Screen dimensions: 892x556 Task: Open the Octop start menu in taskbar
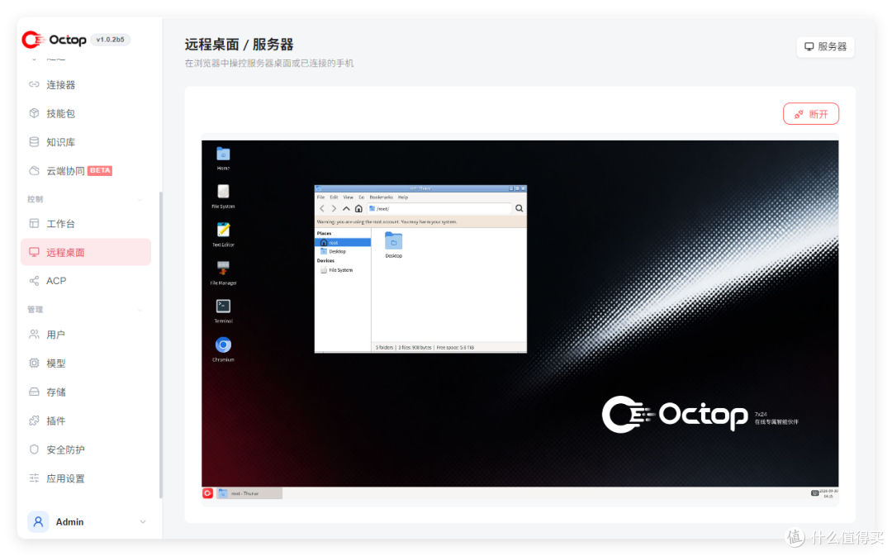tap(207, 493)
